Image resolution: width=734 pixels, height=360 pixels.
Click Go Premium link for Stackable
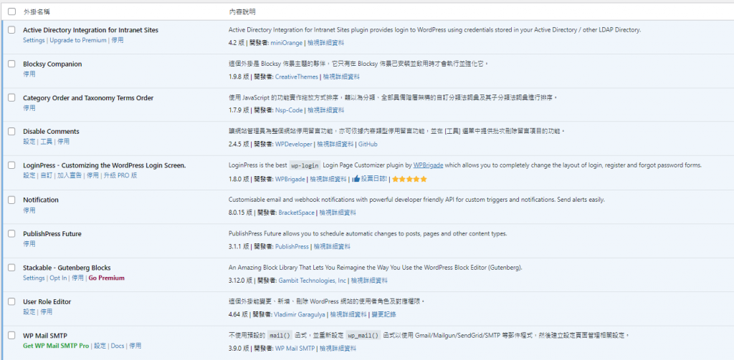point(107,278)
